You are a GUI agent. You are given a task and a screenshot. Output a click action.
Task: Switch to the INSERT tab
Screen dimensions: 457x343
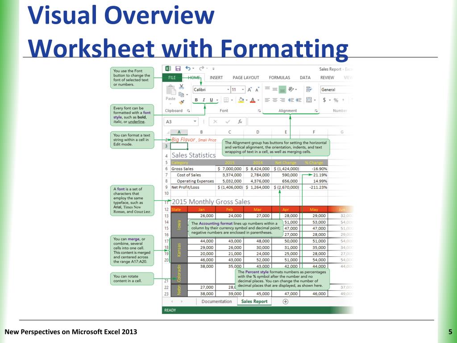(x=216, y=78)
